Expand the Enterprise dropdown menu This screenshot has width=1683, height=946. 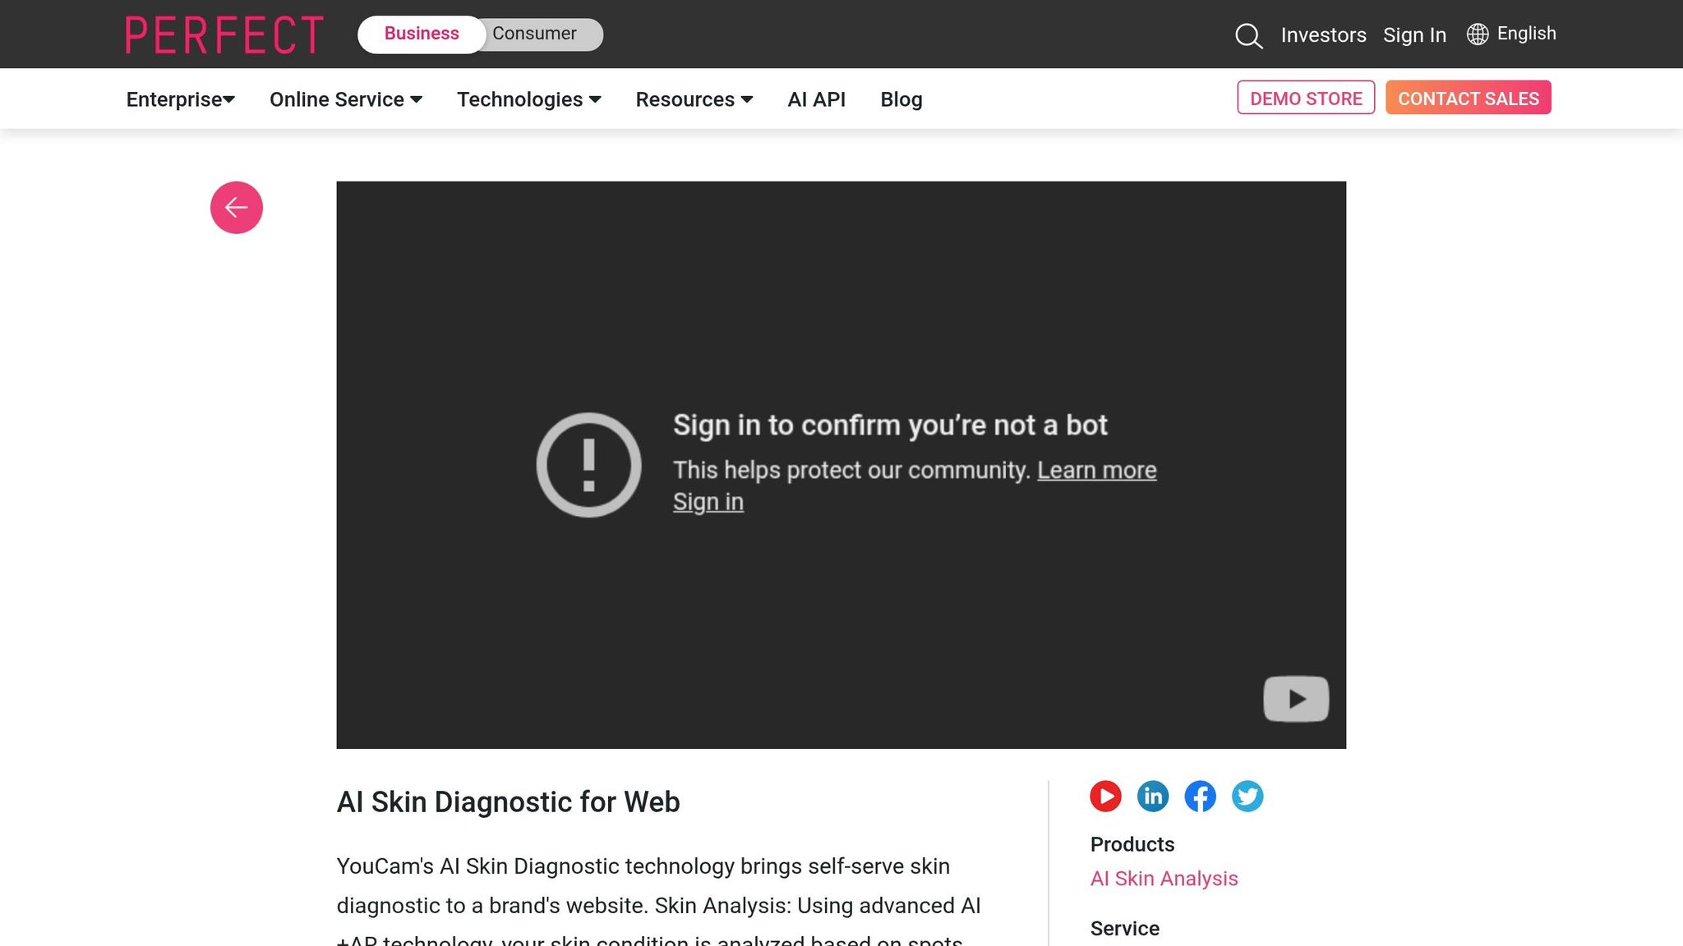(181, 99)
